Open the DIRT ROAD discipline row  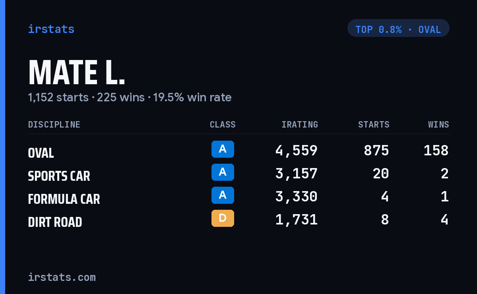pos(238,220)
